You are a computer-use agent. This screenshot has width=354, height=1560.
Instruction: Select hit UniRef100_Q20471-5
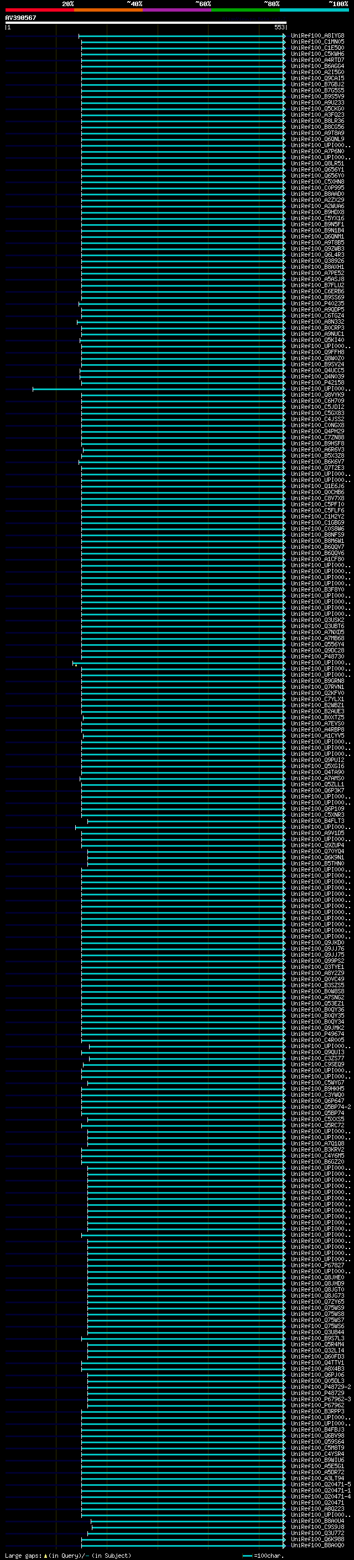[x=321, y=1485]
